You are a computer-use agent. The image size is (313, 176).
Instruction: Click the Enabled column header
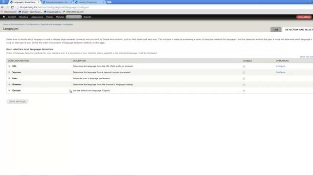(247, 61)
